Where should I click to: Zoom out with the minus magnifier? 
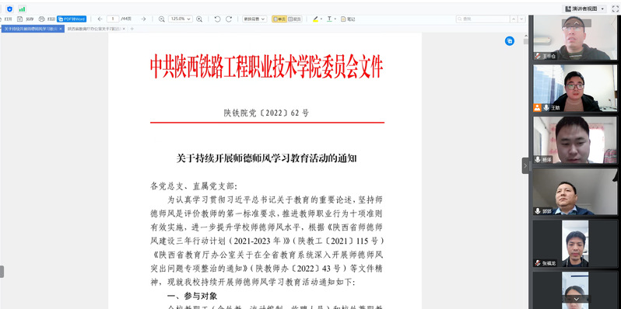tap(162, 19)
